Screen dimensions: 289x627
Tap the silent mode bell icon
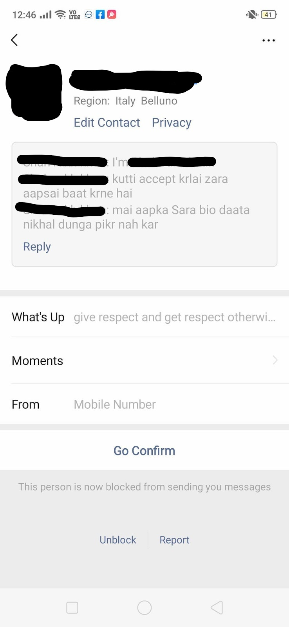pyautogui.click(x=251, y=15)
